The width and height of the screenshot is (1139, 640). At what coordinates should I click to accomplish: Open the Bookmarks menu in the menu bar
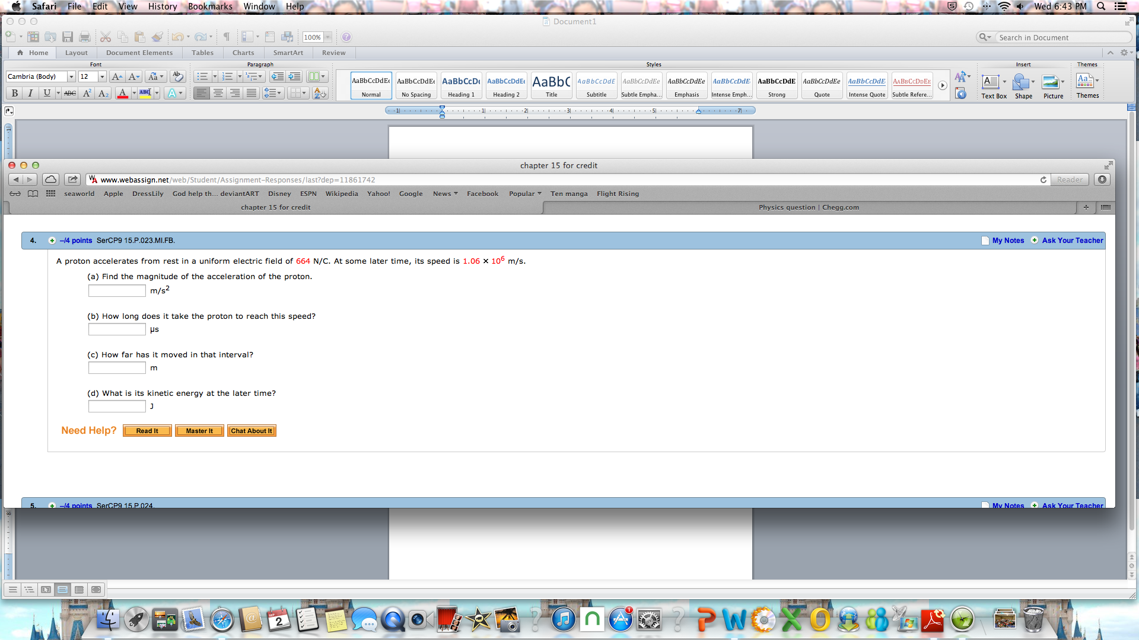pyautogui.click(x=210, y=7)
